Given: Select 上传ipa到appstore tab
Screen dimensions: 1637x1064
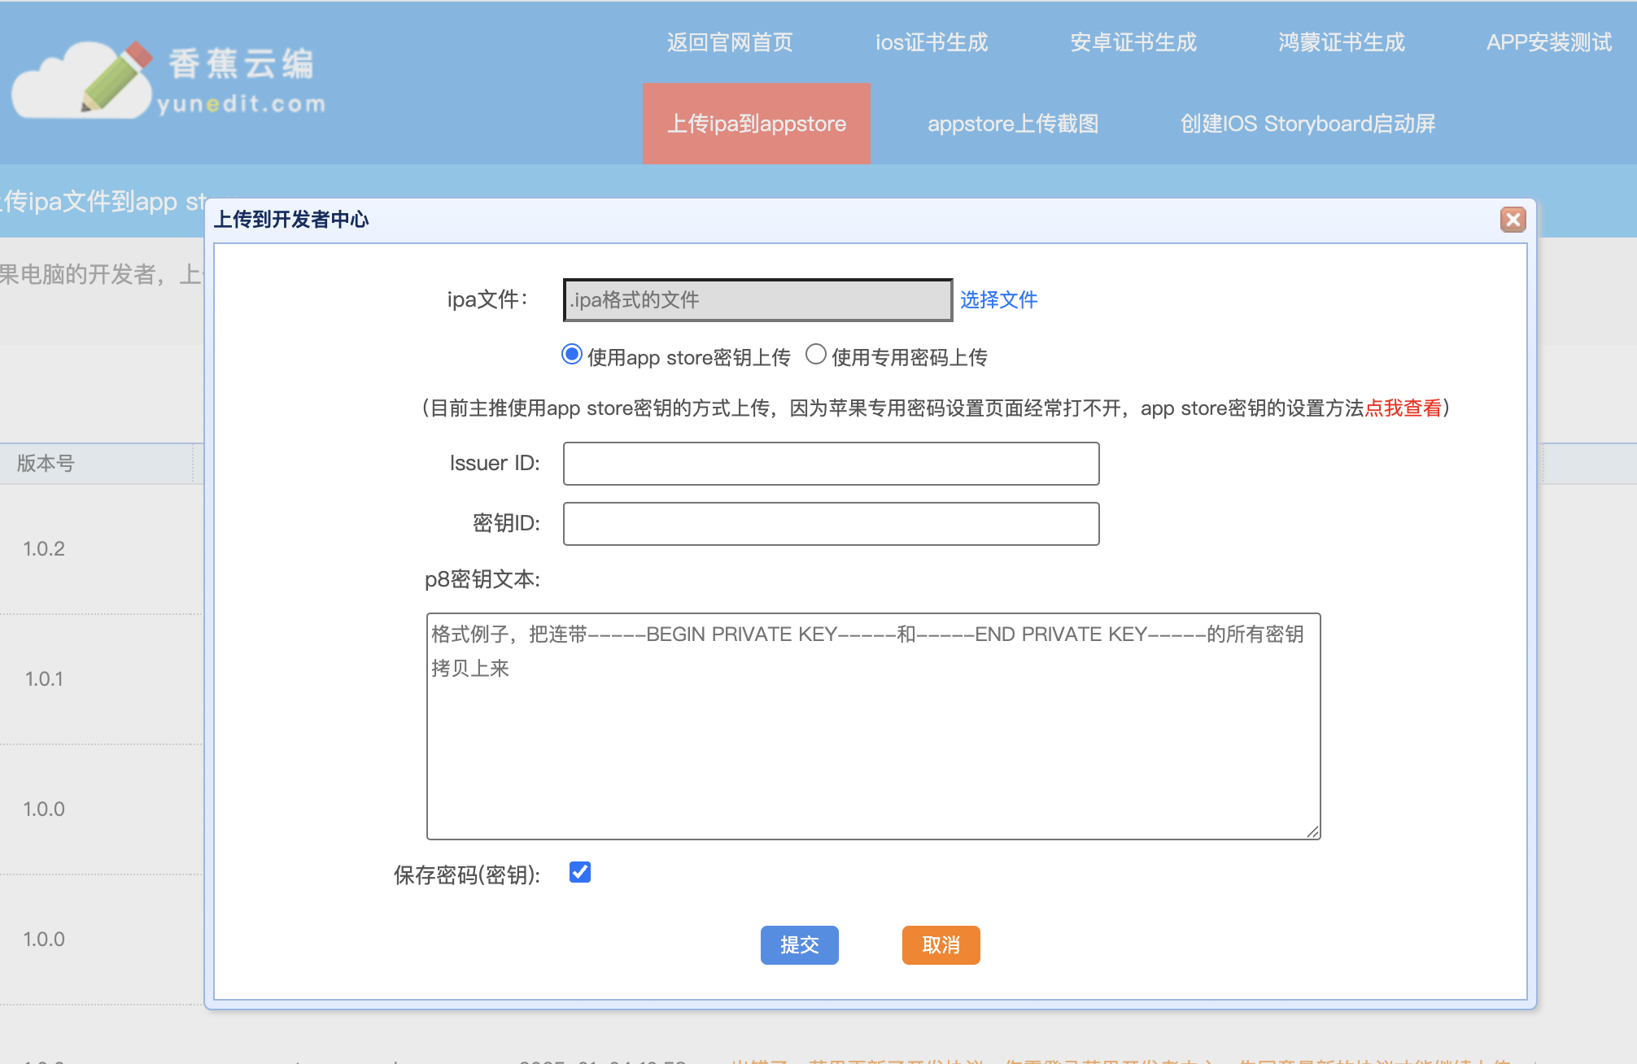Looking at the screenshot, I should point(756,124).
